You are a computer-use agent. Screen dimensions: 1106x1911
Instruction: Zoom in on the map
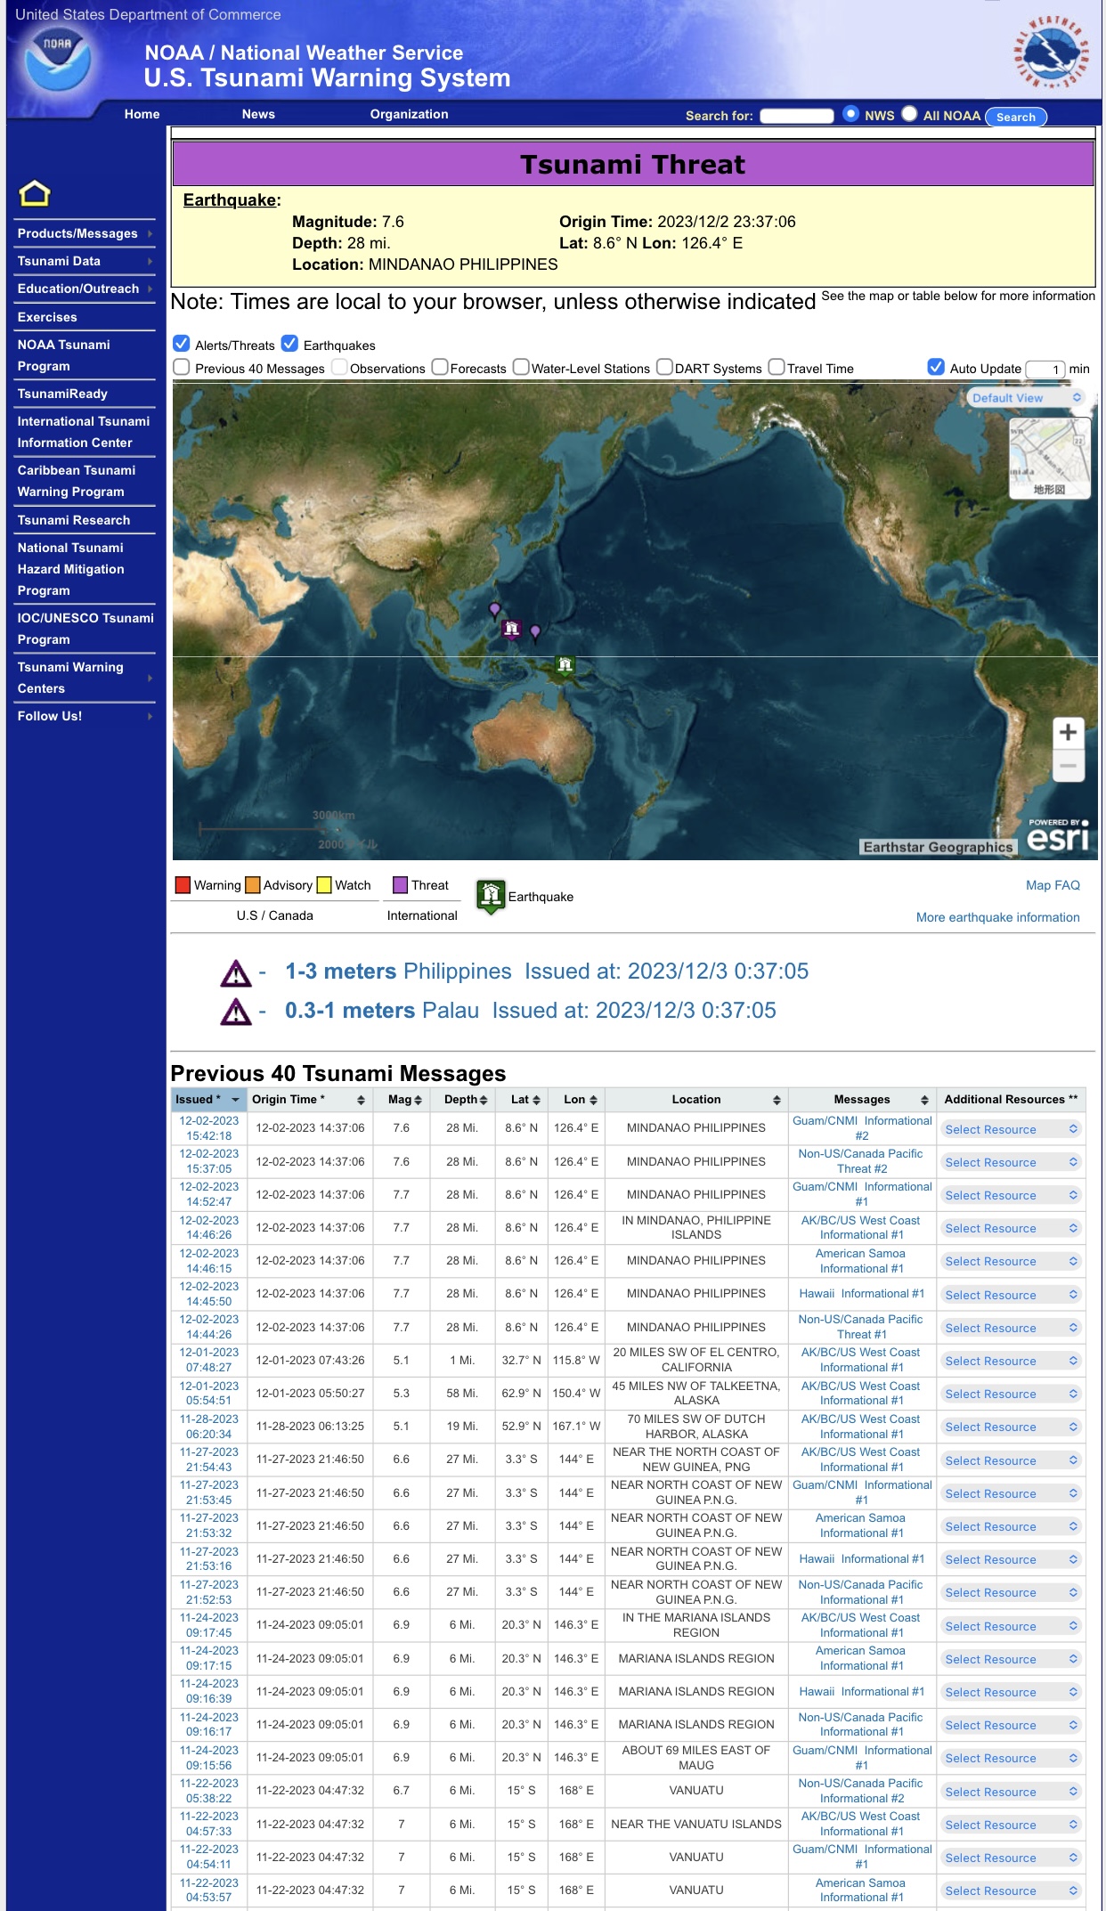point(1068,733)
